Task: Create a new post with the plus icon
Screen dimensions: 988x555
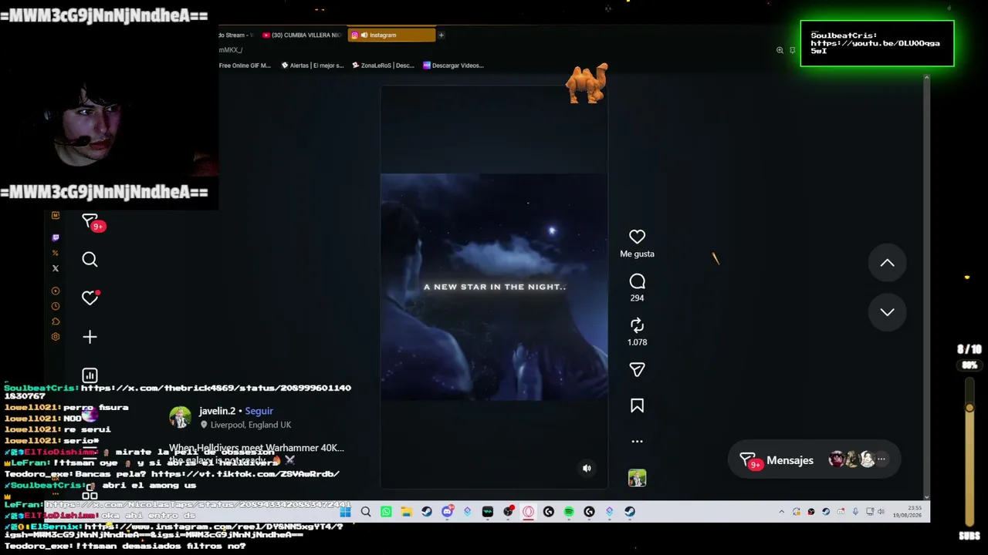Action: point(90,337)
